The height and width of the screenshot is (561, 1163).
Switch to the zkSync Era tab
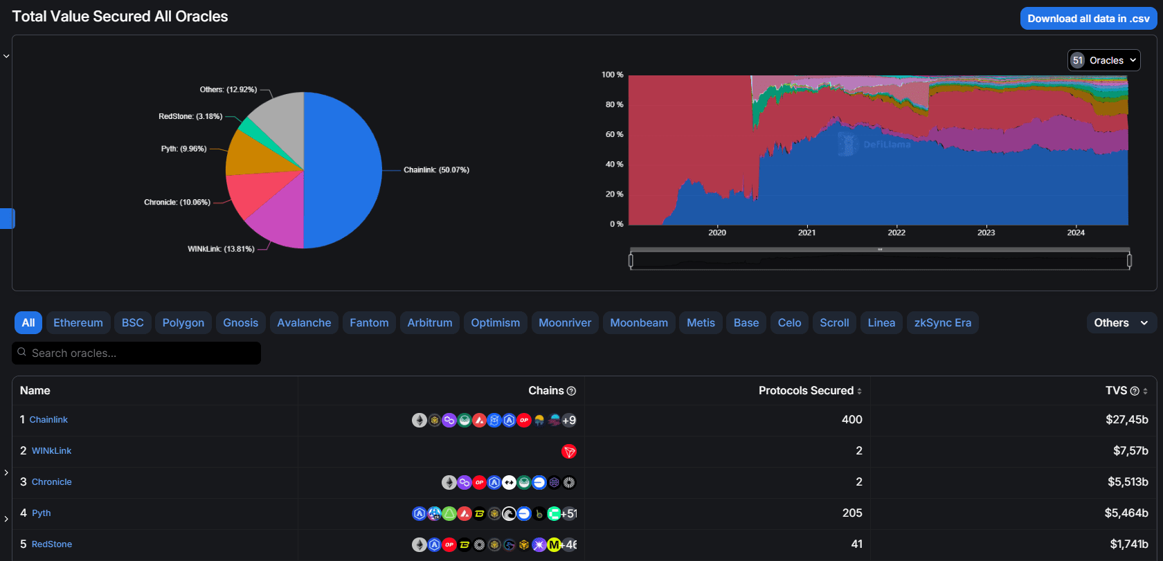943,323
